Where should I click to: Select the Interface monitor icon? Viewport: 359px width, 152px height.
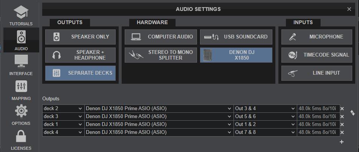pos(21,64)
